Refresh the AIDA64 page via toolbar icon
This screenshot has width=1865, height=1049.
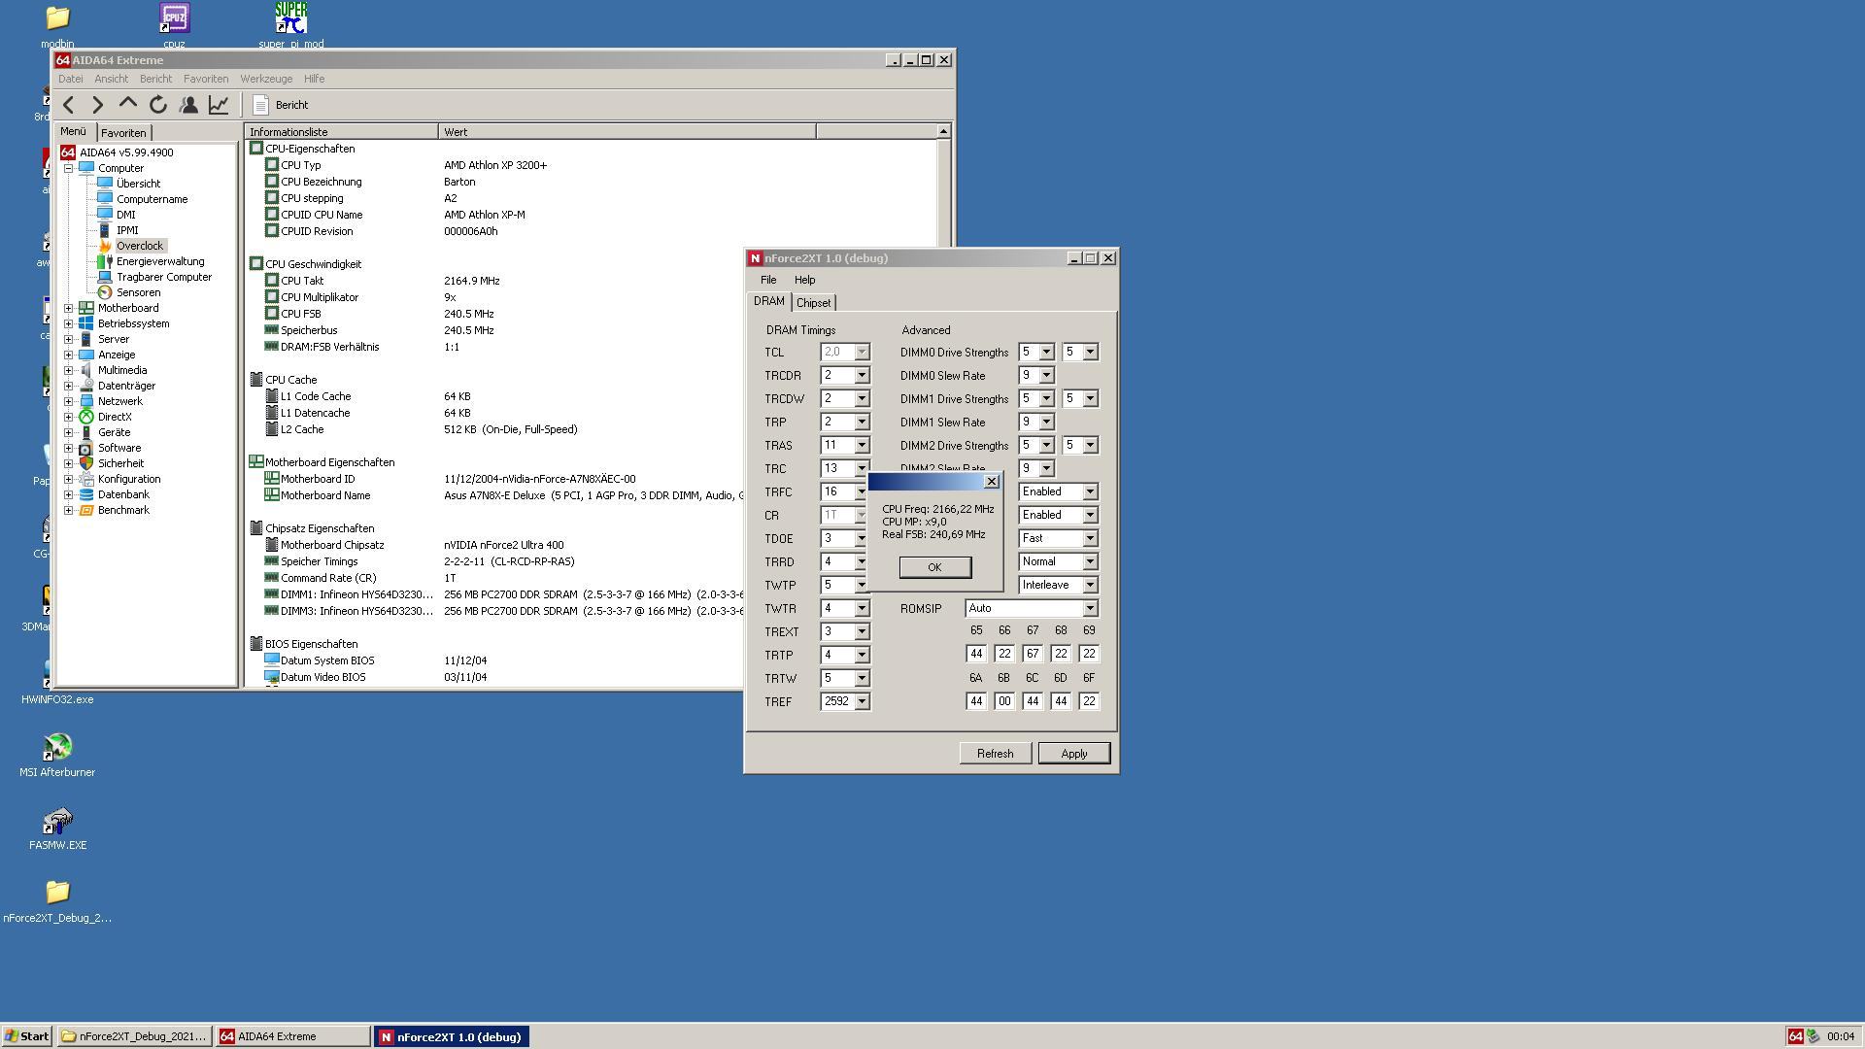pyautogui.click(x=158, y=105)
